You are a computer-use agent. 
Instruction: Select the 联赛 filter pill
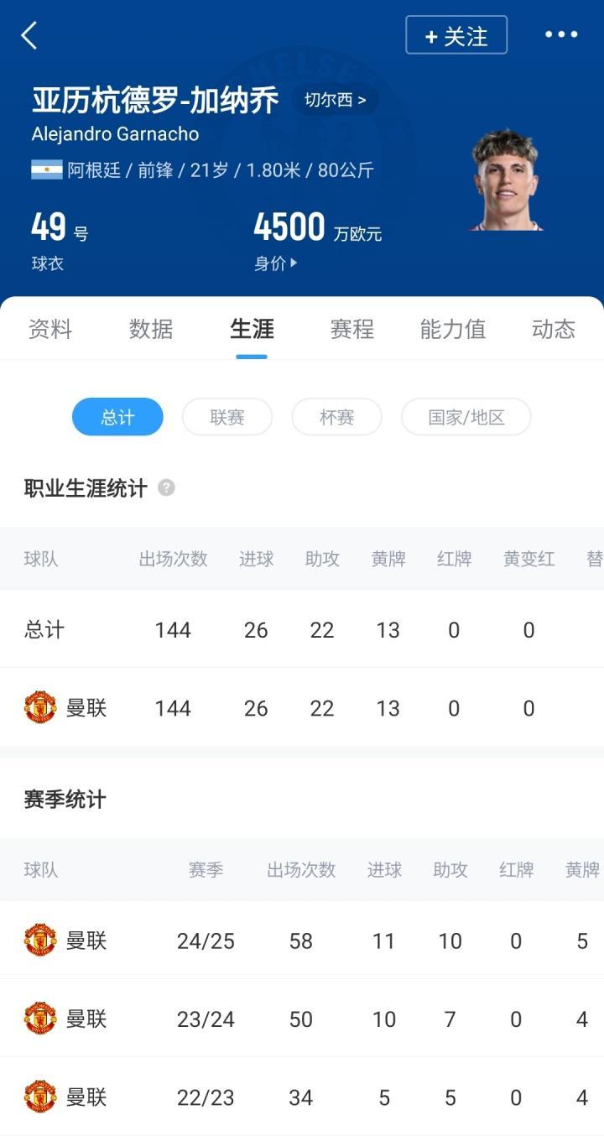click(x=227, y=417)
